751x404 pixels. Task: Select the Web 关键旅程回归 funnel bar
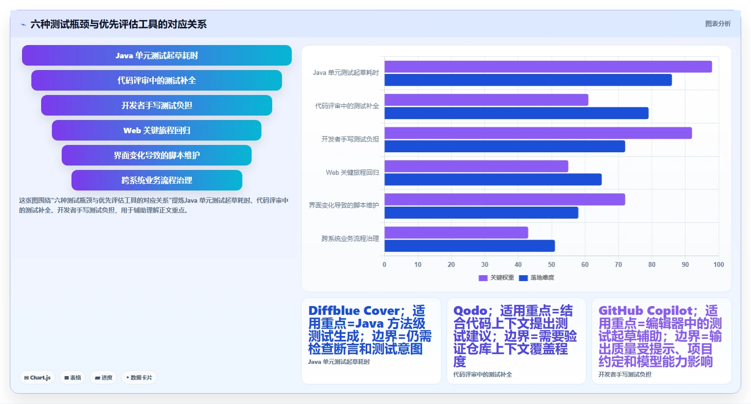(x=157, y=130)
